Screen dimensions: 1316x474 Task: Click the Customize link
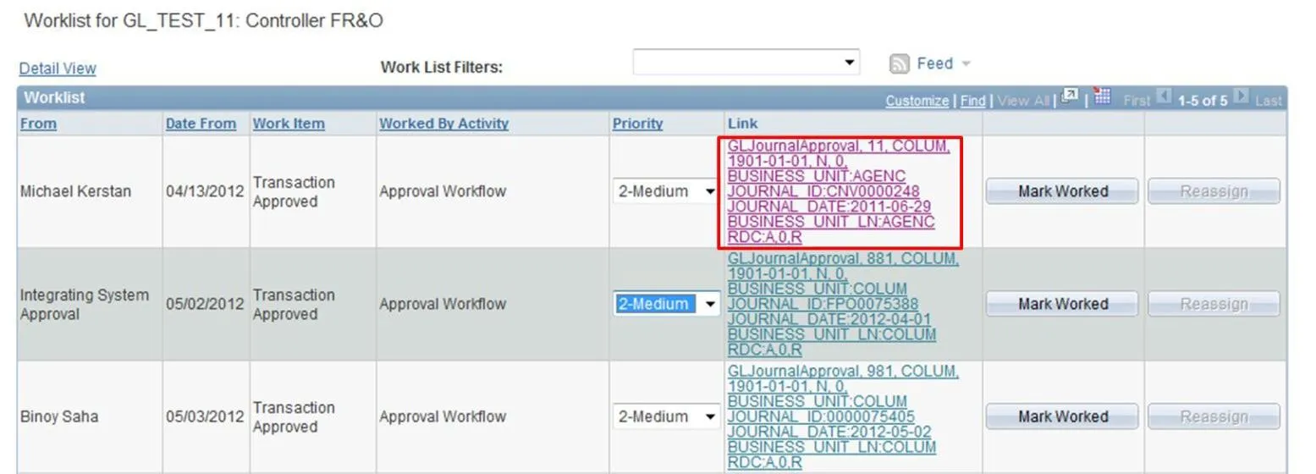click(917, 101)
